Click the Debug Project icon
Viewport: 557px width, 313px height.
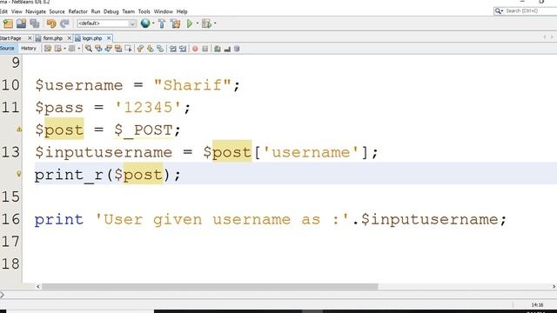206,23
